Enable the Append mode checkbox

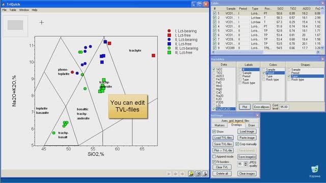[214, 157]
